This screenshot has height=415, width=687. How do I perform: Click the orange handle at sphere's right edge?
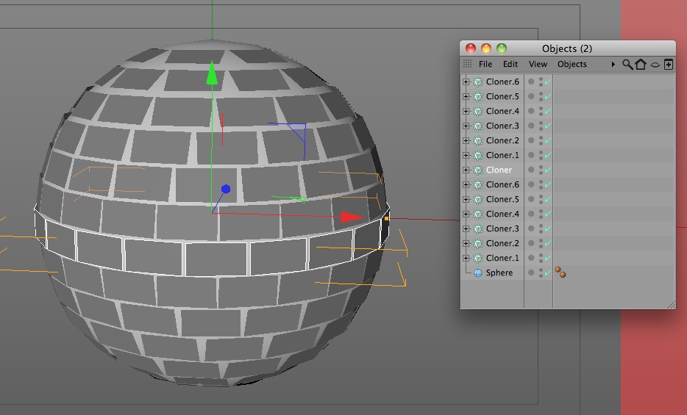(x=386, y=218)
